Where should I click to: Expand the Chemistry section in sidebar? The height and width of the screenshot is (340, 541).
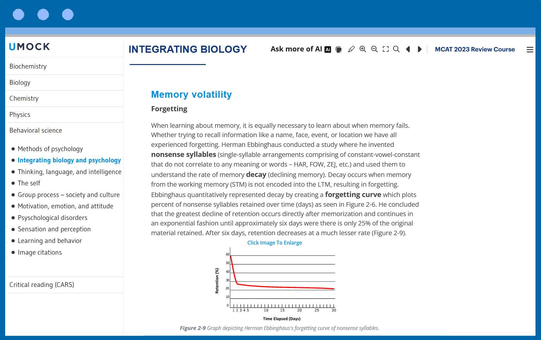pyautogui.click(x=24, y=98)
